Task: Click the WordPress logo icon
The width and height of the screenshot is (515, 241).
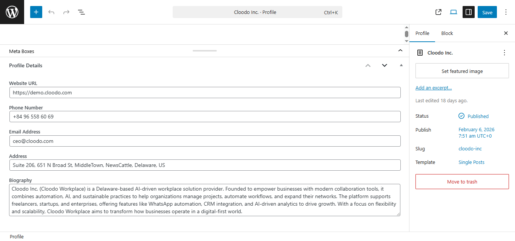Action: [x=12, y=12]
